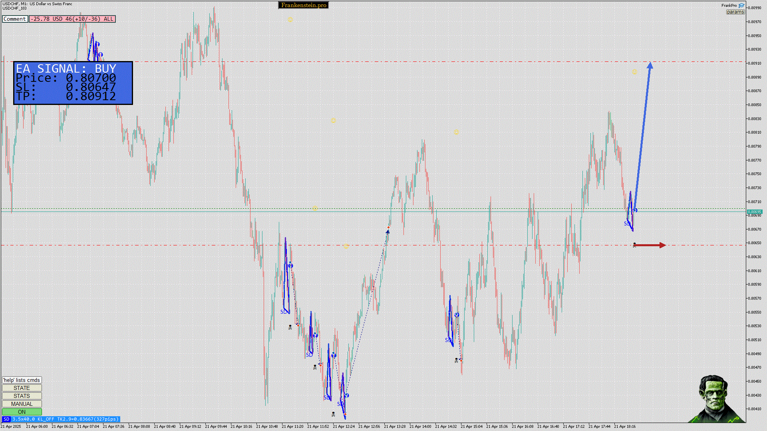Click the Frankenstein.pro title link
767x431 pixels.
pos(304,5)
